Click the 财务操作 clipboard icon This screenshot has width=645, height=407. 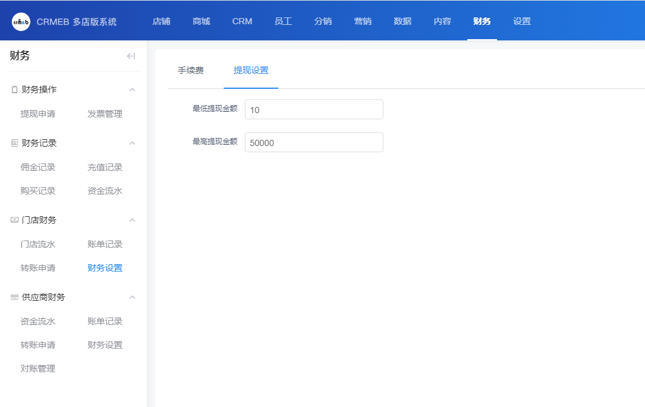(14, 89)
